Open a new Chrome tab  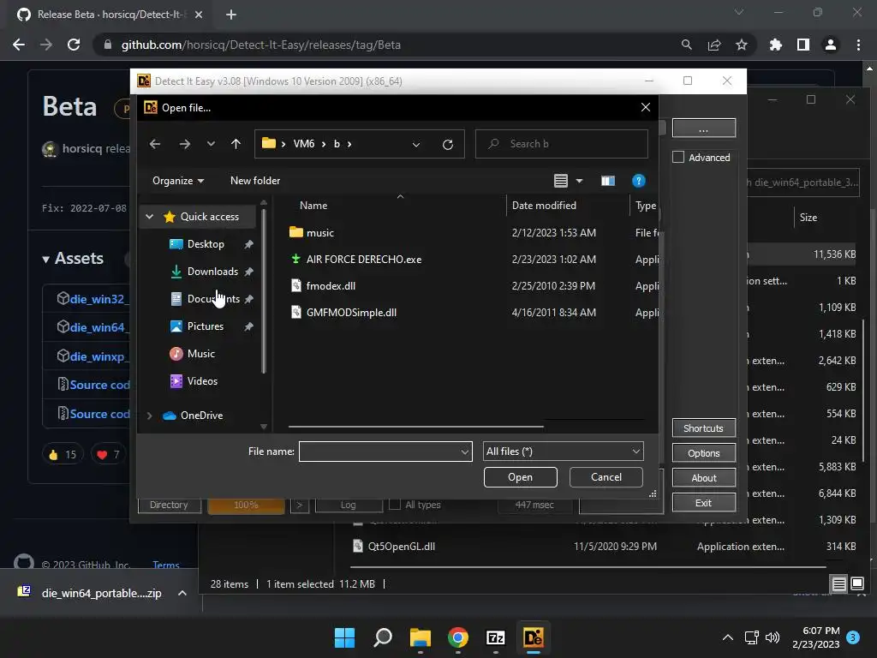[231, 15]
